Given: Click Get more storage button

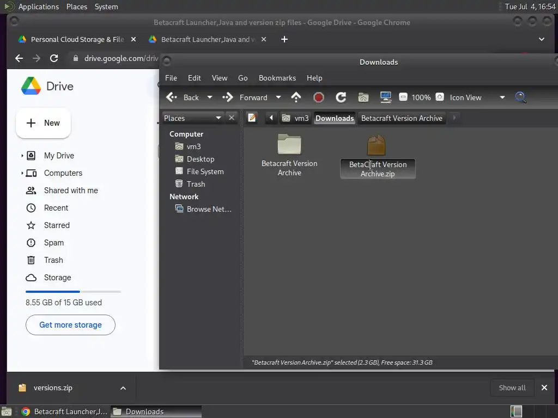Looking at the screenshot, I should (x=70, y=325).
